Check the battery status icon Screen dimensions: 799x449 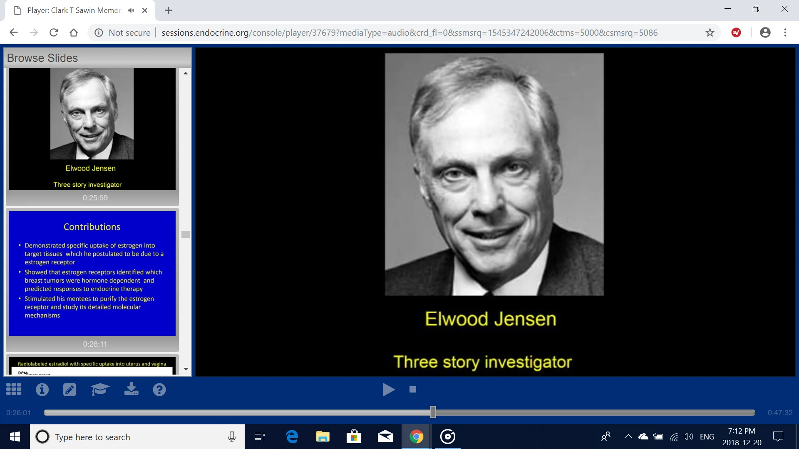pyautogui.click(x=658, y=437)
